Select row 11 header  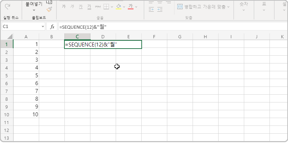pyautogui.click(x=7, y=122)
